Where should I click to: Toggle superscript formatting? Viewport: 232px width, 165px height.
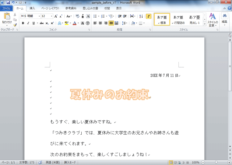(52, 23)
